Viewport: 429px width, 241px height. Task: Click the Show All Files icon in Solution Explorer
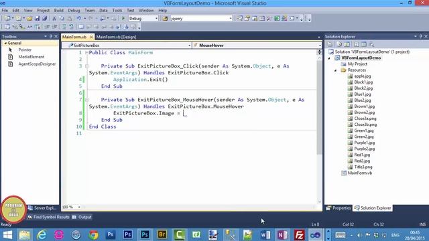coord(339,44)
